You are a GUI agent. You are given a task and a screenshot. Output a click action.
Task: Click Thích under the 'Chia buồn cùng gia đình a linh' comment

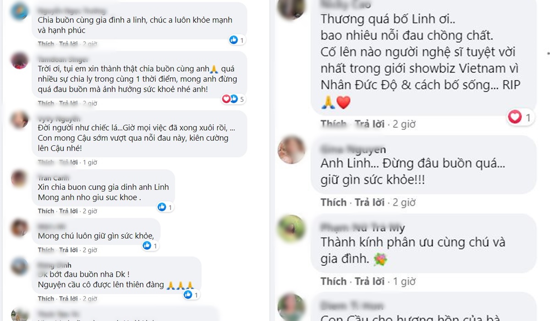(46, 44)
